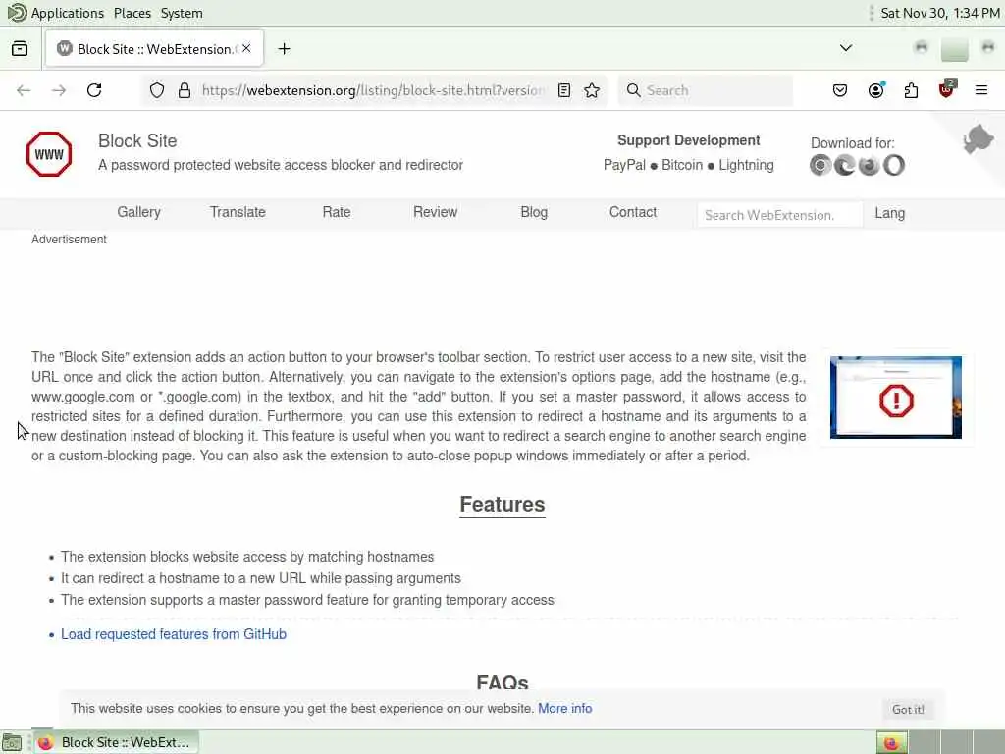Open the Review navigation item

click(435, 212)
